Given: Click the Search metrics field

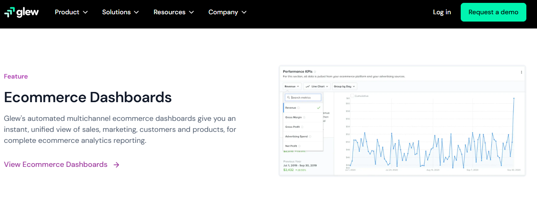Looking at the screenshot, I should [x=303, y=98].
